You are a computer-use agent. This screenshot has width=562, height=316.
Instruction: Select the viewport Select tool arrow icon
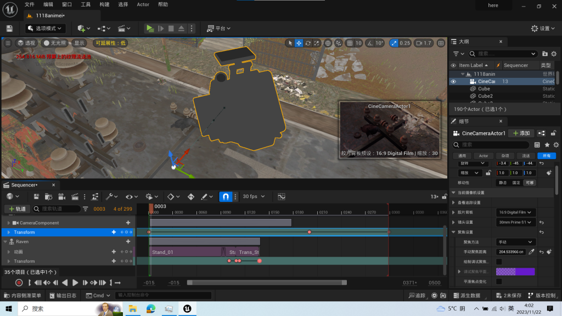click(x=290, y=43)
